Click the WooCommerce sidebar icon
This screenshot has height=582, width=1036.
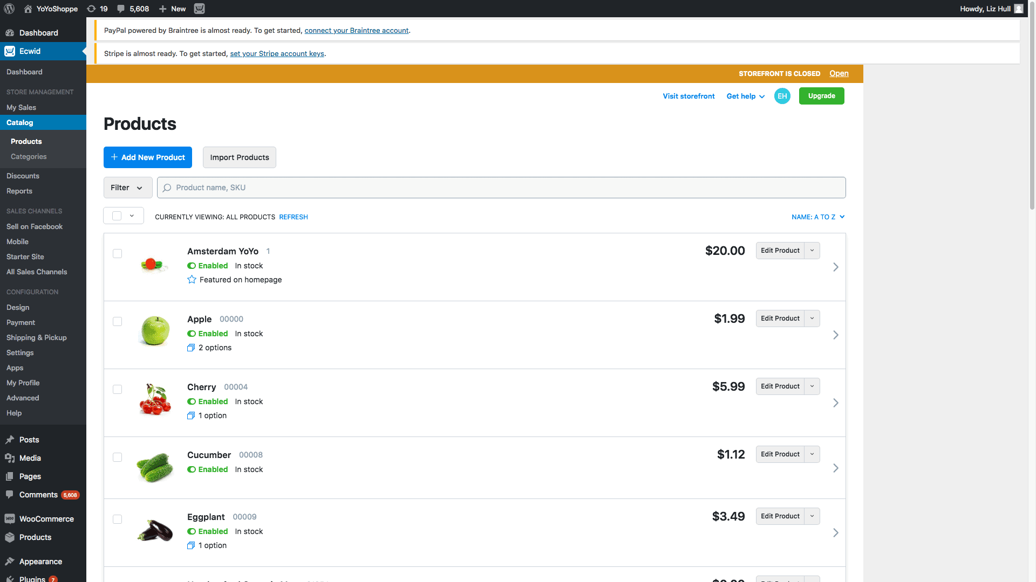10,519
